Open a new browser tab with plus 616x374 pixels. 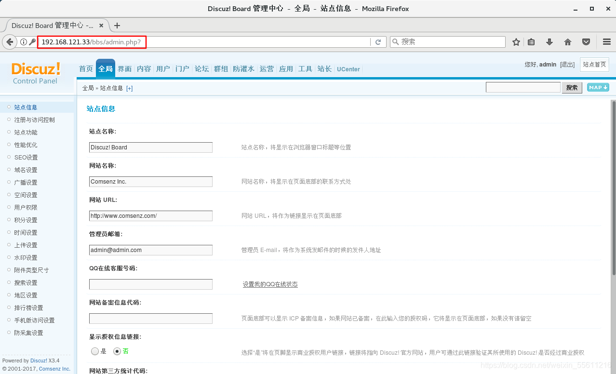point(117,26)
